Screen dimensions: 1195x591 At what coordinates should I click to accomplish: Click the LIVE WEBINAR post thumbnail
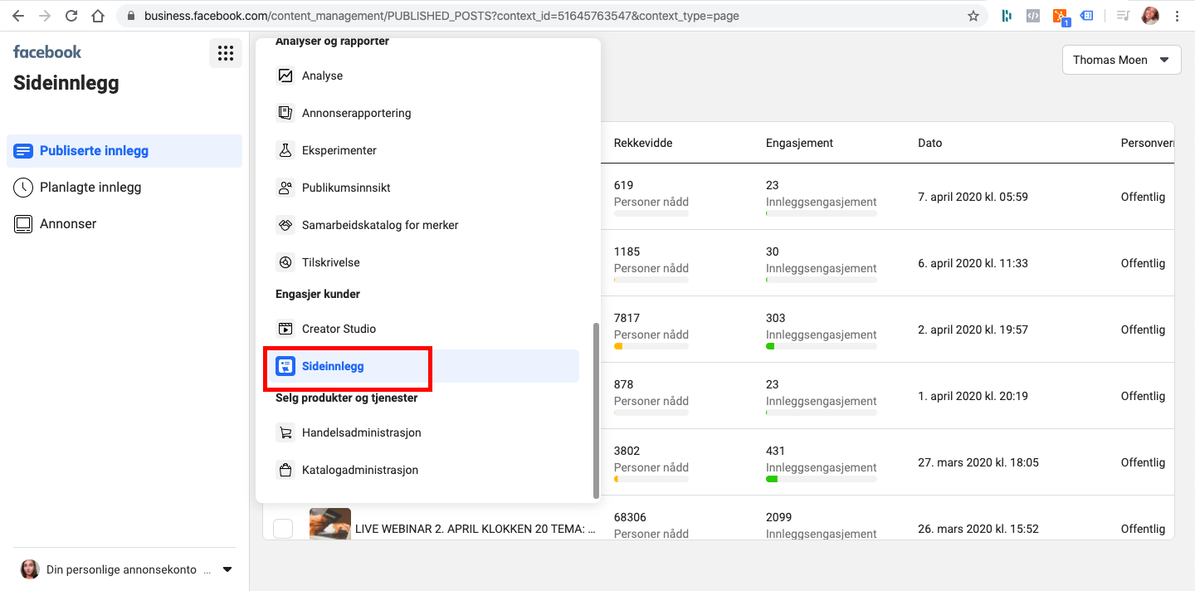point(330,525)
